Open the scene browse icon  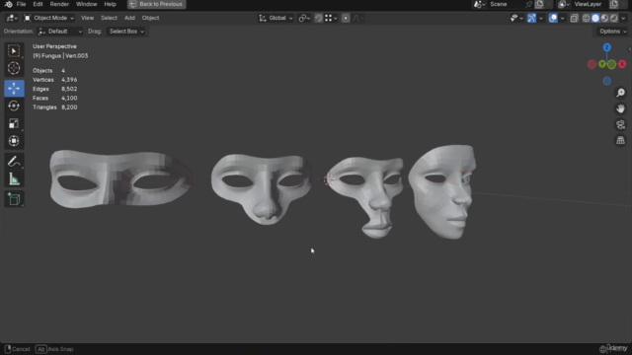click(x=478, y=4)
